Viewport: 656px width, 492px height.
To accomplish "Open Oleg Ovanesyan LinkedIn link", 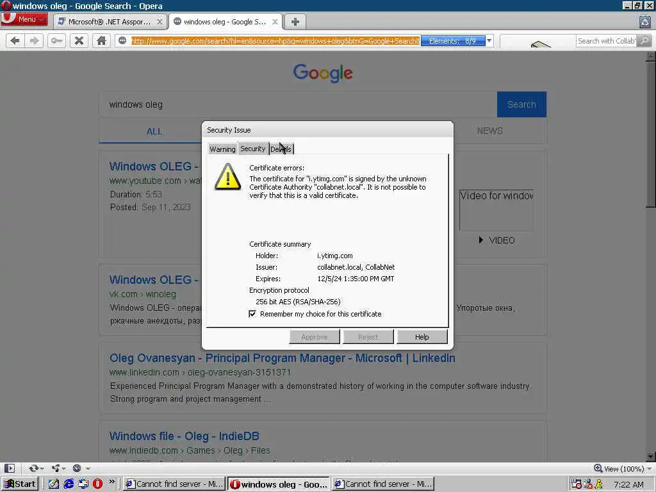I will 283,358.
